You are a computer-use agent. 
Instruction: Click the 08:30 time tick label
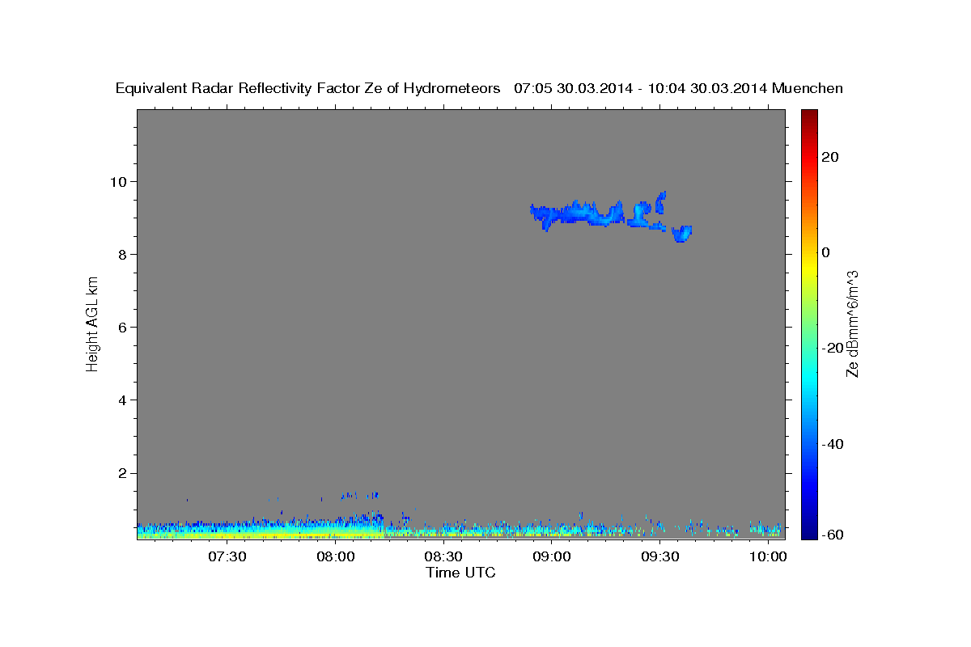point(443,556)
